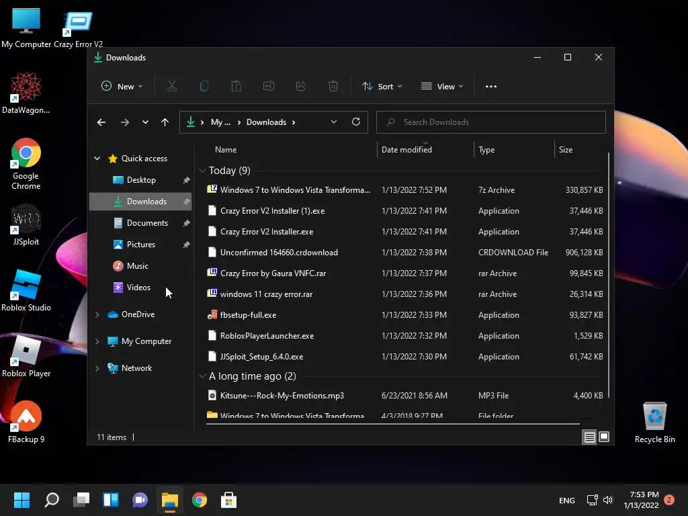Select Documents in navigation pane
Screen dimensions: 688x516
click(140, 223)
